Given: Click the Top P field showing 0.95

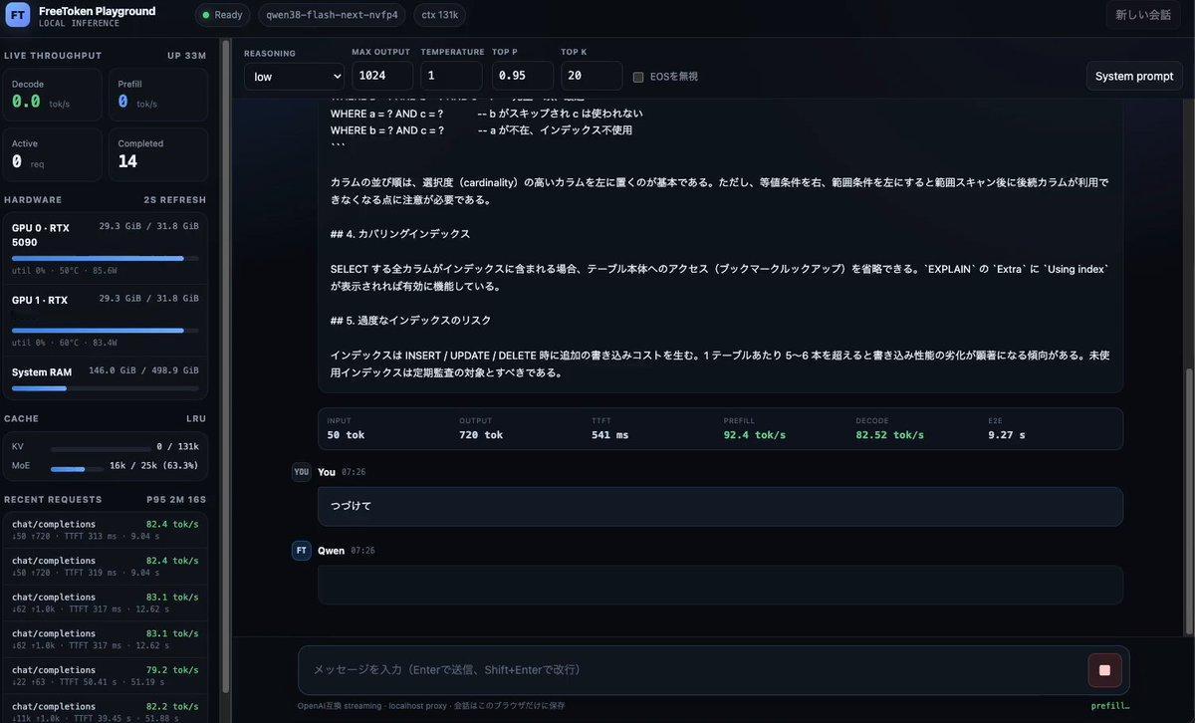Looking at the screenshot, I should click(x=523, y=77).
